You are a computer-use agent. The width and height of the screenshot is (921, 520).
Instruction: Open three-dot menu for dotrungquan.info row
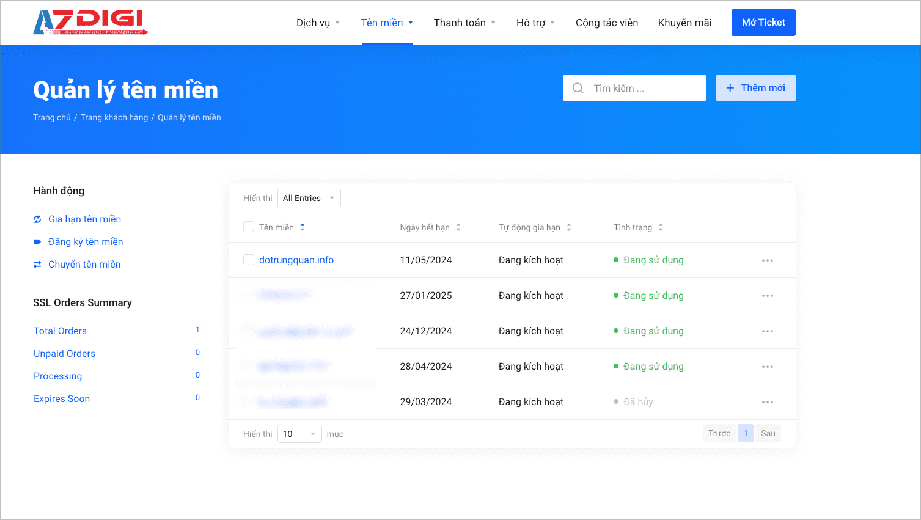pyautogui.click(x=767, y=260)
